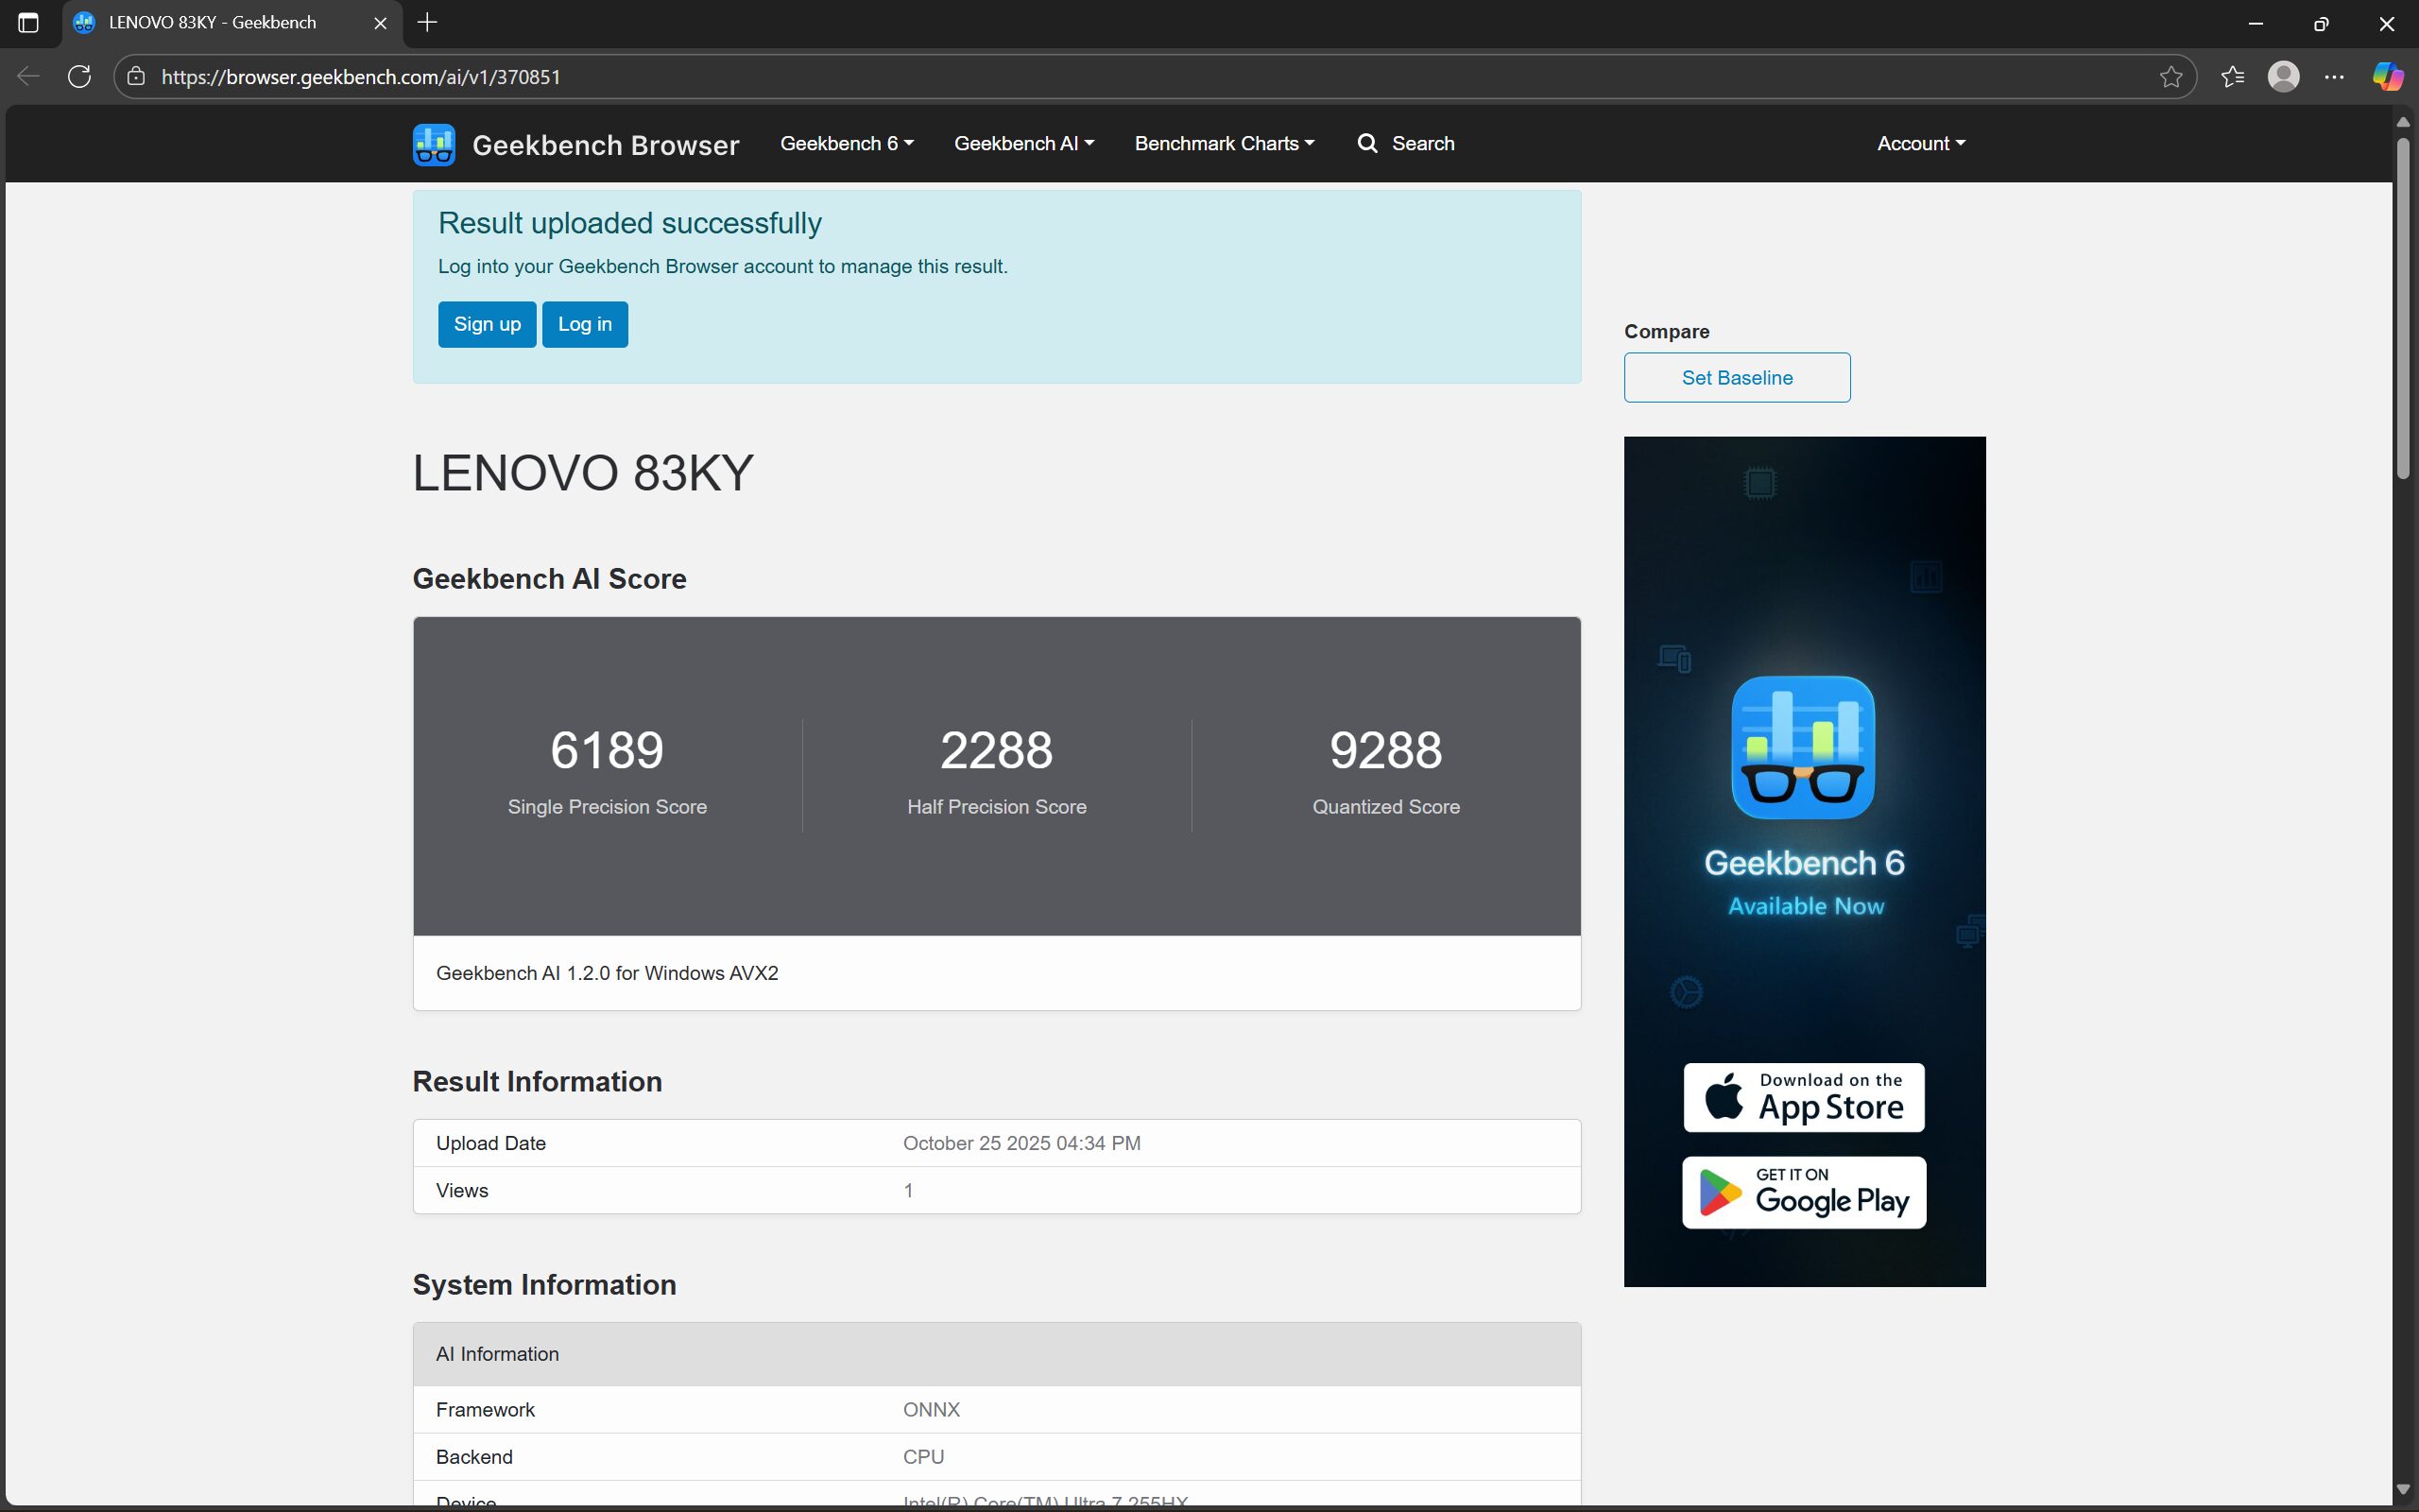
Task: Open the tab actions menu icon
Action: click(x=28, y=22)
